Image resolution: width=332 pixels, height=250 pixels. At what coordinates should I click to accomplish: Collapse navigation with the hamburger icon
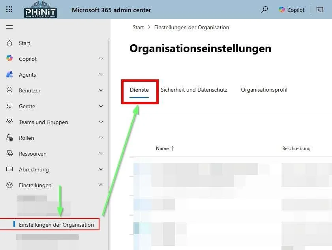(9, 27)
